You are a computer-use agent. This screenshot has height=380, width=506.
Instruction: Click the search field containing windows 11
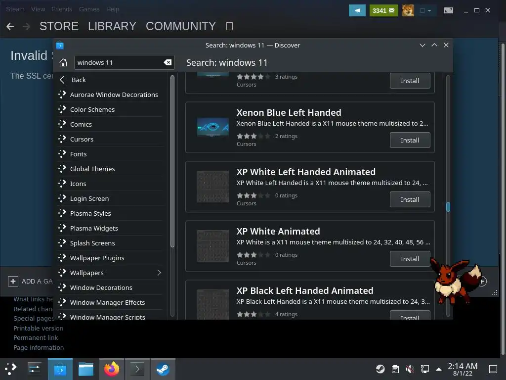125,62
